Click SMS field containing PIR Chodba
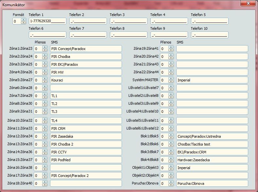258x192 pixels. point(86,57)
